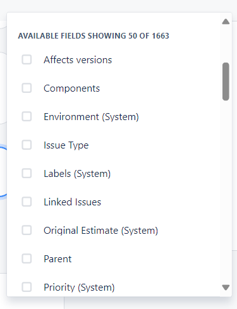Check the Linked Issues checkbox
The image size is (237, 309).
[27, 202]
